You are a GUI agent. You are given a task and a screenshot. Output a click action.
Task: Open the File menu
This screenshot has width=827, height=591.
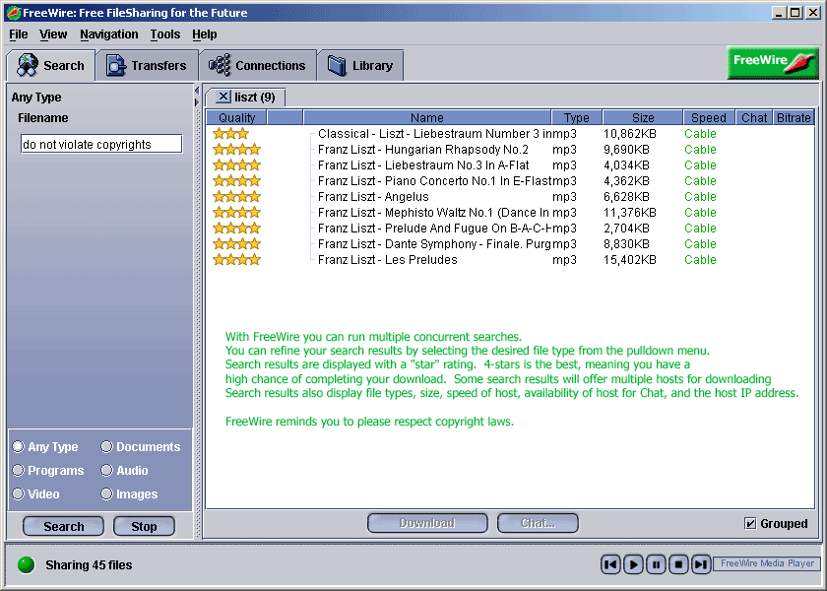(19, 34)
